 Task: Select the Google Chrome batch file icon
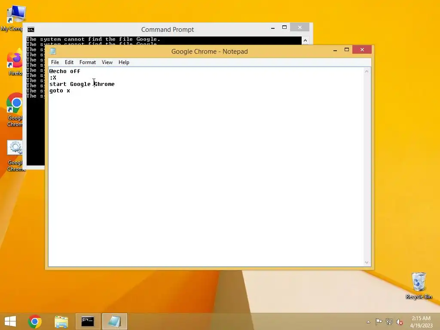pyautogui.click(x=15, y=156)
